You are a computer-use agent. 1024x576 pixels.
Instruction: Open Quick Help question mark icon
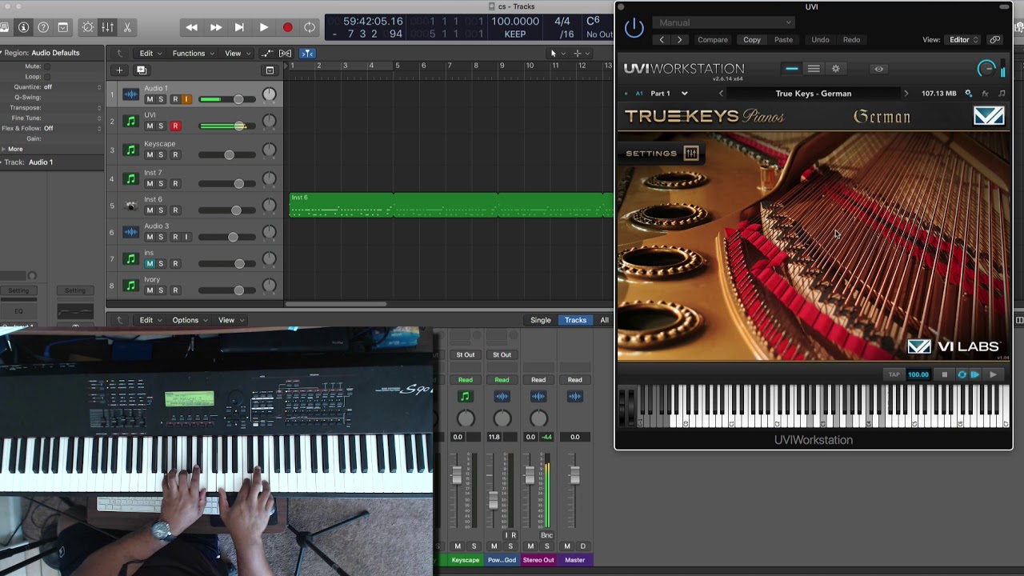click(x=43, y=27)
